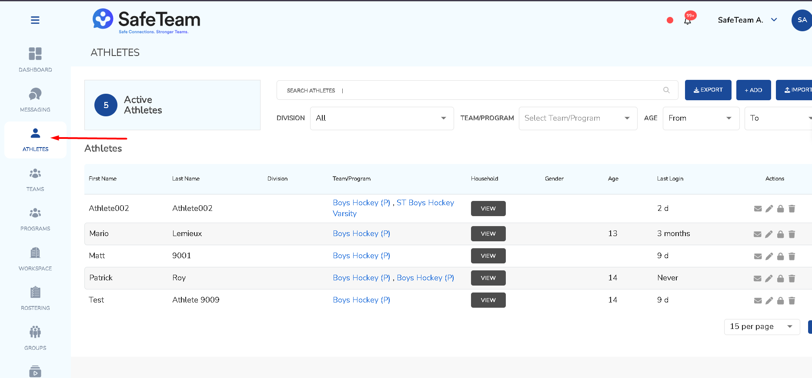The height and width of the screenshot is (378, 812).
Task: Import athletes
Action: pyautogui.click(x=794, y=90)
